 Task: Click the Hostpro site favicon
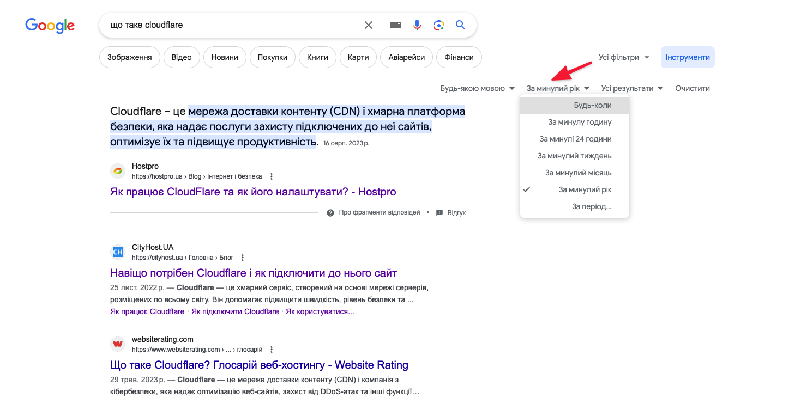pos(118,171)
